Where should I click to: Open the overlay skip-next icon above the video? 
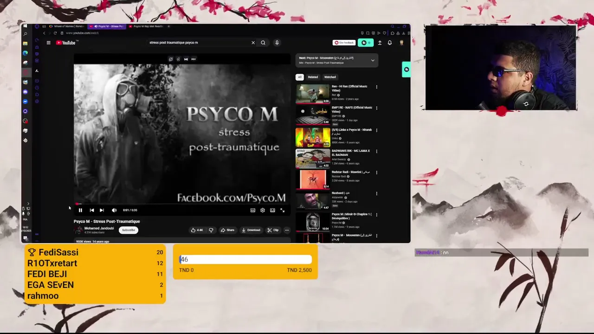(186, 59)
